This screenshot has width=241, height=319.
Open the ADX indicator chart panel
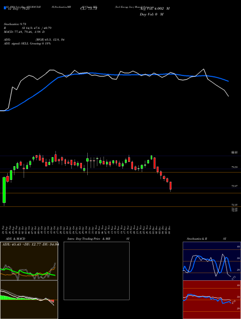29,261
